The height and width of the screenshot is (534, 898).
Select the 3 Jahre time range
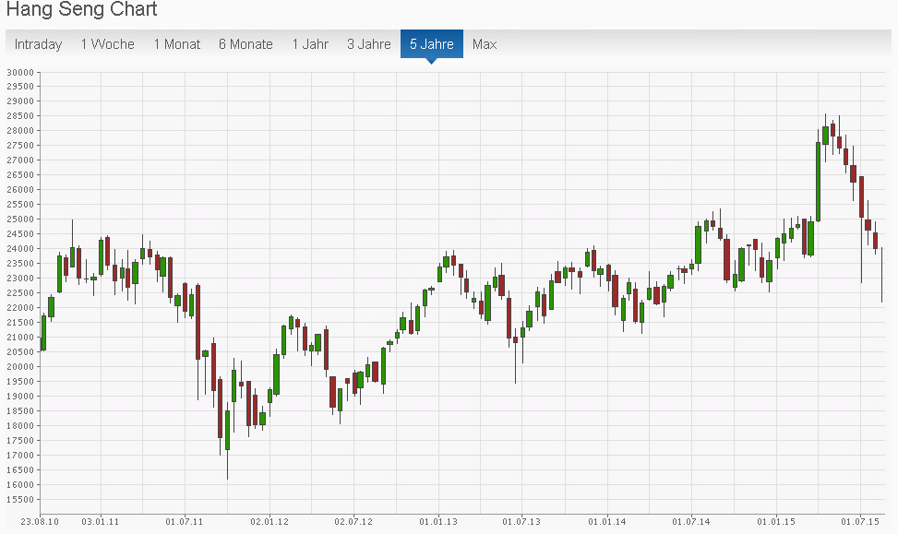point(369,44)
